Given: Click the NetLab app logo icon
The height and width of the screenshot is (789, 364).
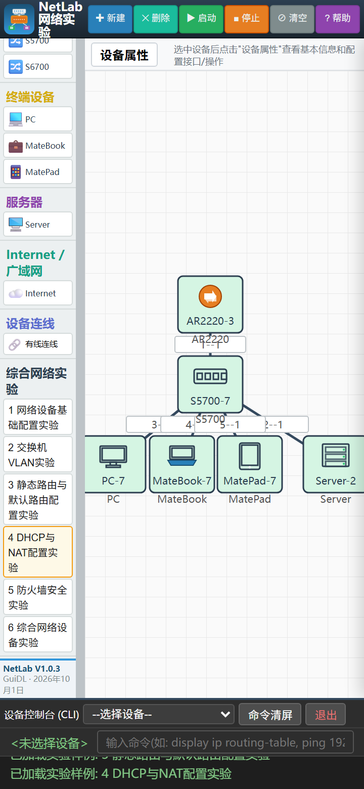Looking at the screenshot, I should coord(19,19).
